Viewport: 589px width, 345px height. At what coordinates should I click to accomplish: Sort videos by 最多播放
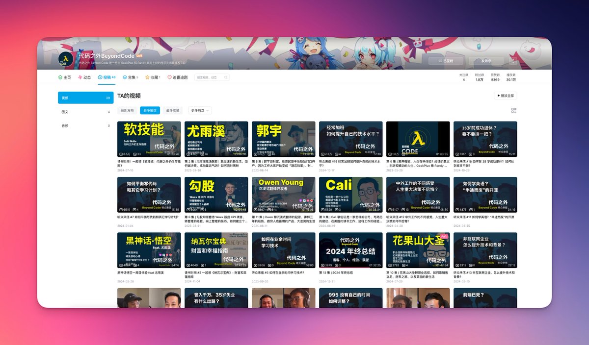(x=150, y=111)
